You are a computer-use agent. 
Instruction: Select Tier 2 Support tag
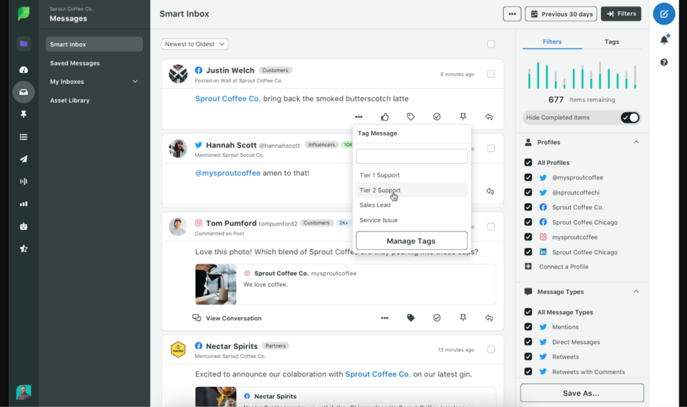411,190
